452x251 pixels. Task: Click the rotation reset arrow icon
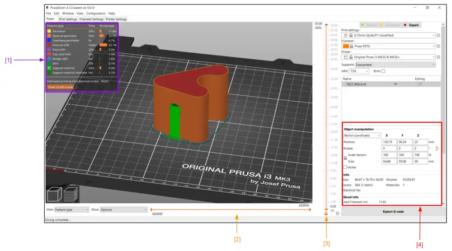[x=437, y=149]
